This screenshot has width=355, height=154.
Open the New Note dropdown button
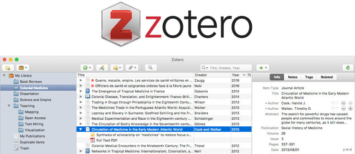(x=116, y=67)
